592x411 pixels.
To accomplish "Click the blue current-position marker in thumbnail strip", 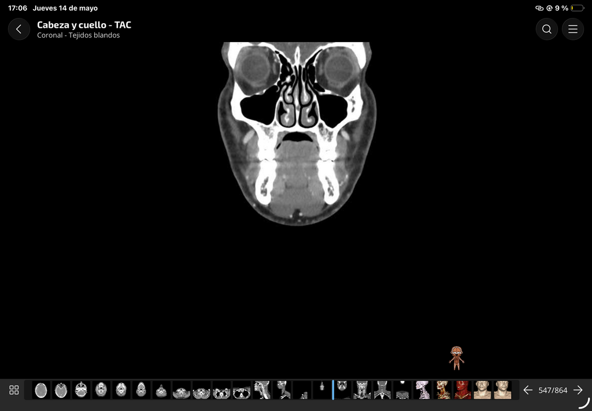I will [x=333, y=390].
